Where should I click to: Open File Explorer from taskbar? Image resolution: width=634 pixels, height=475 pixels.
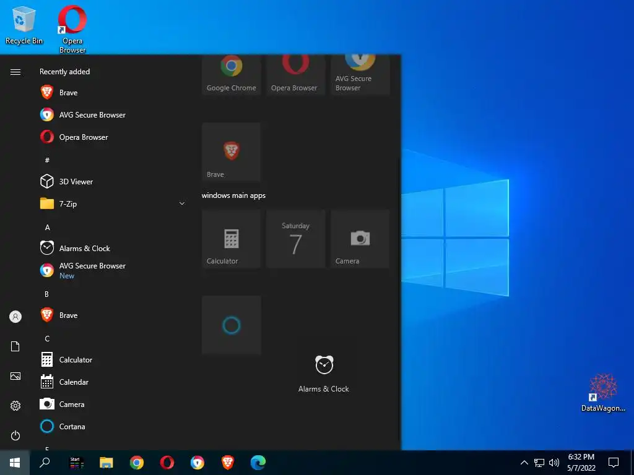(106, 463)
